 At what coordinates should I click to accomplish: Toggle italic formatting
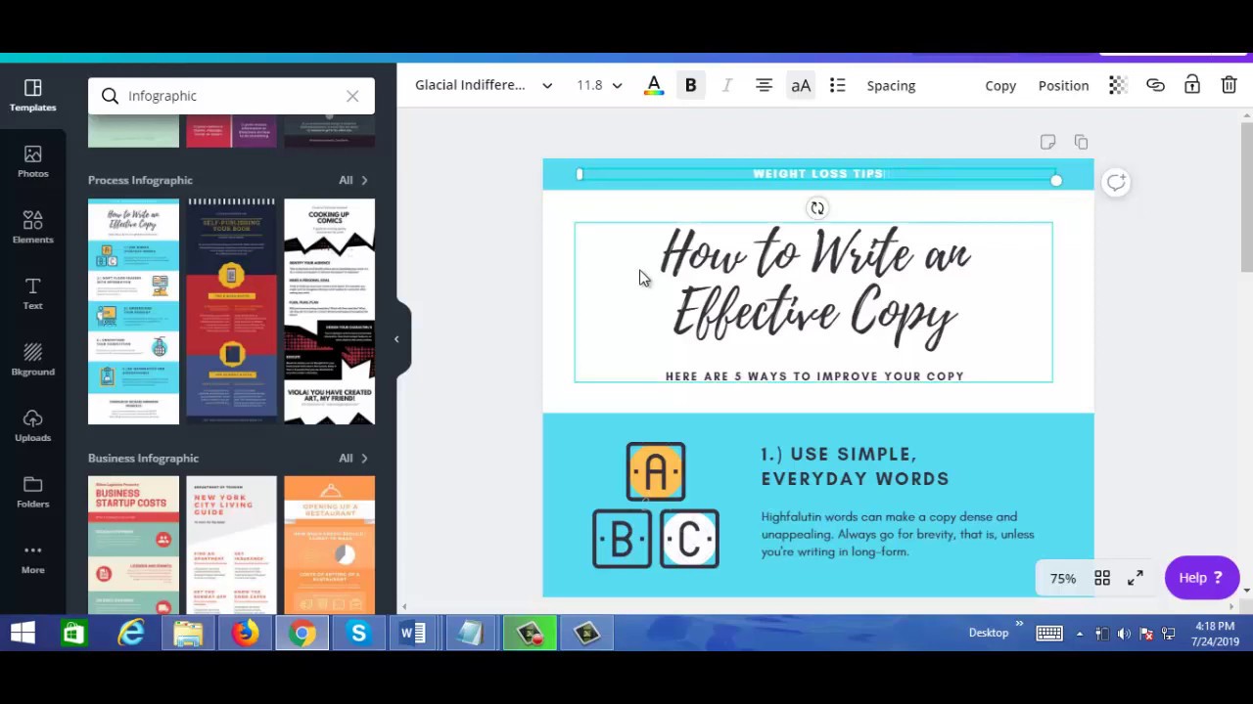[726, 85]
